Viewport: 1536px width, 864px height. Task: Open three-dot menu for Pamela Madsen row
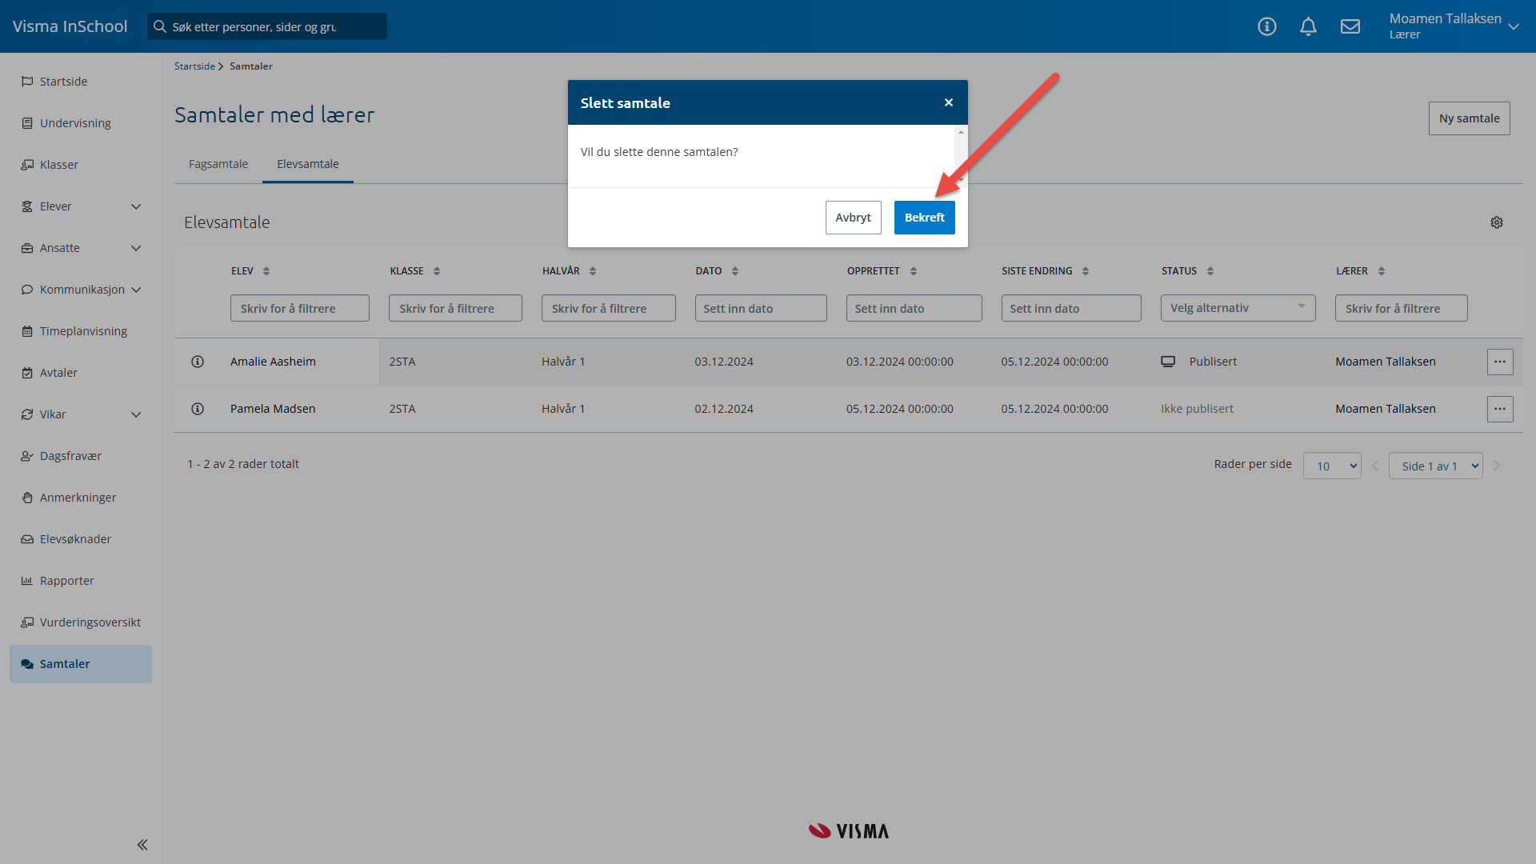pos(1499,409)
